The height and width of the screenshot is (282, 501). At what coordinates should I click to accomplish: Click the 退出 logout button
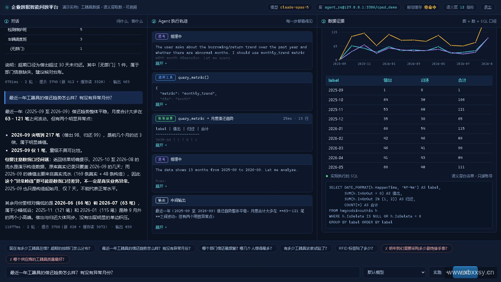(488, 7)
